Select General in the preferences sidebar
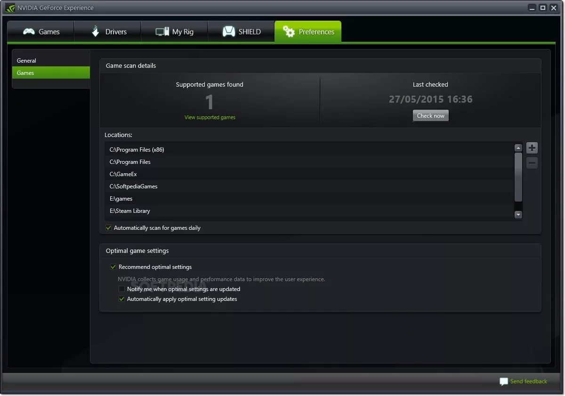This screenshot has width=565, height=396. coord(51,60)
